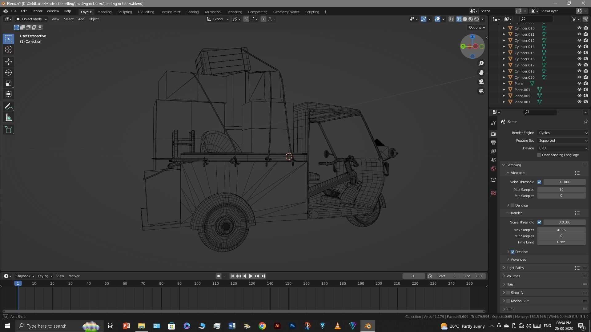Screen dimensions: 591x332
Task: Select the Annotate tool
Action: tap(9, 107)
